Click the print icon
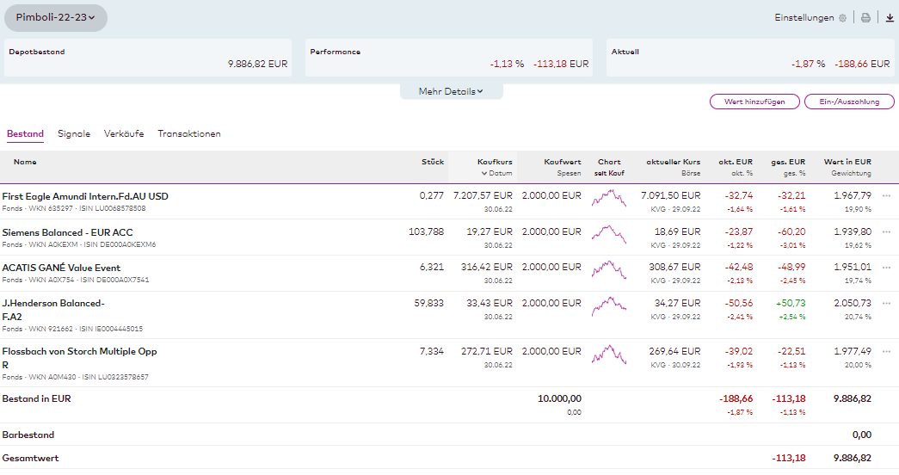Viewport: 899px width, 475px height. tap(865, 18)
